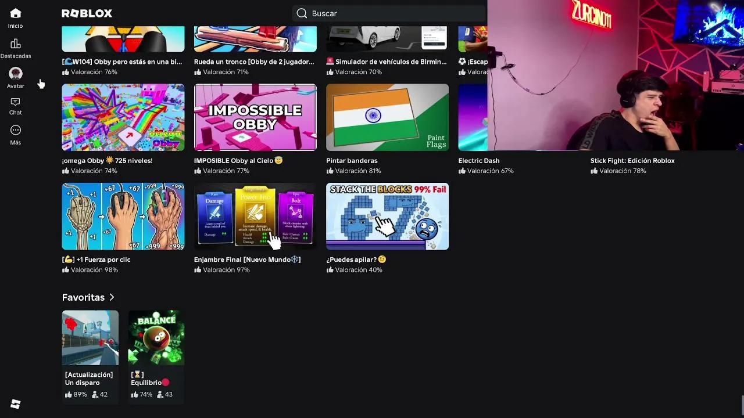Click 'Valoración 98%' rating text
Viewport: 744px width, 418px height.
click(94, 270)
